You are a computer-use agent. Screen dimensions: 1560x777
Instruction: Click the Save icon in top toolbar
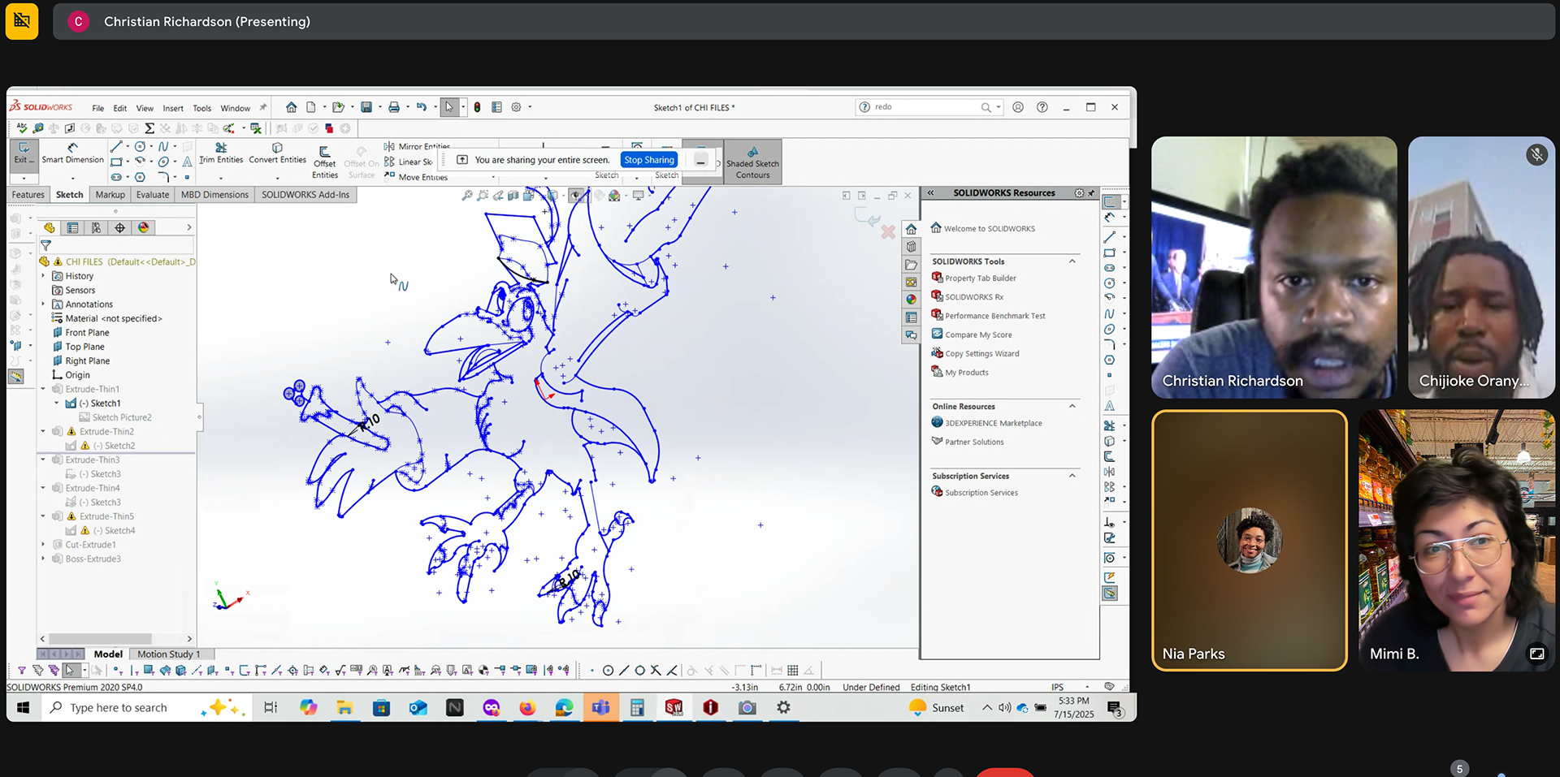pyautogui.click(x=366, y=107)
